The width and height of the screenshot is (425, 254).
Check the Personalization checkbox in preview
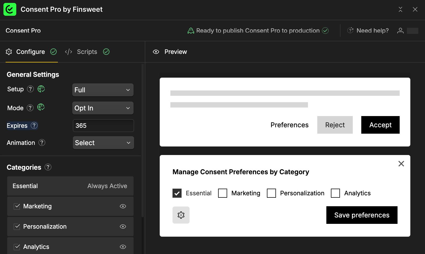pyautogui.click(x=271, y=193)
